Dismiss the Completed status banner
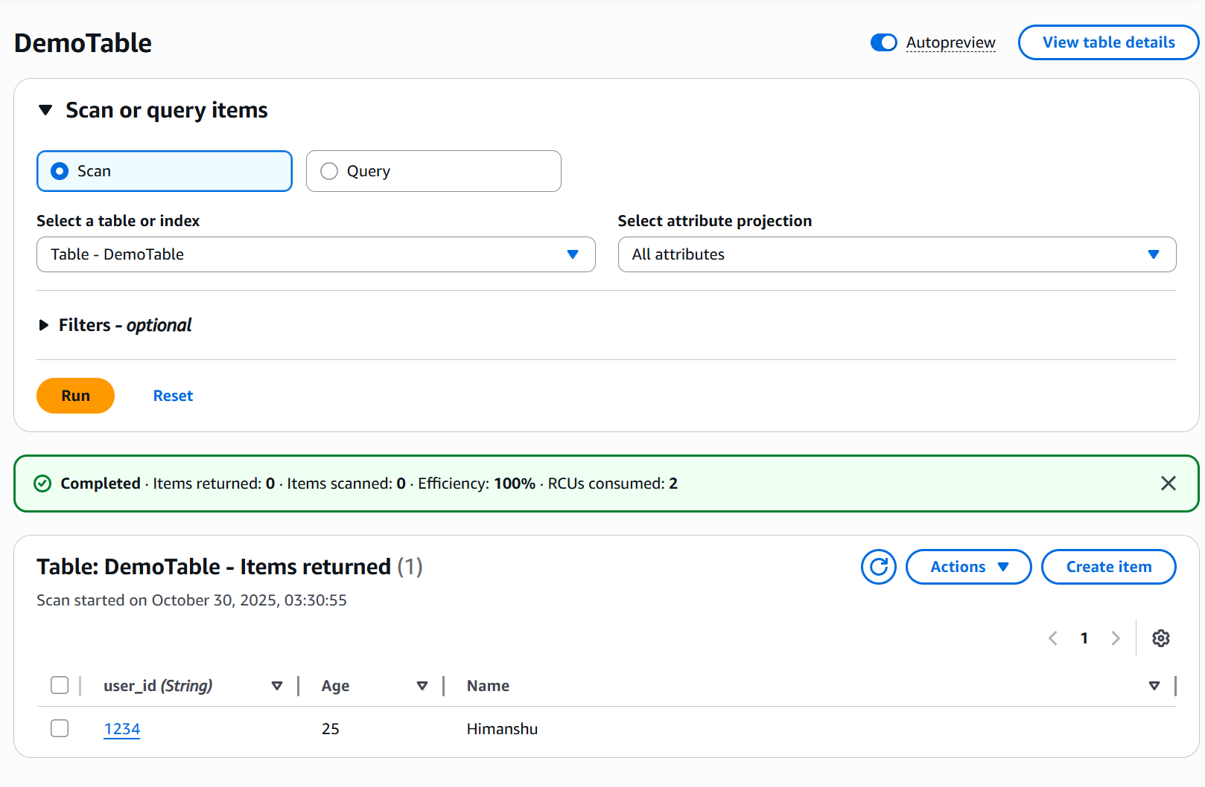Image resolution: width=1205 pixels, height=787 pixels. tap(1168, 484)
